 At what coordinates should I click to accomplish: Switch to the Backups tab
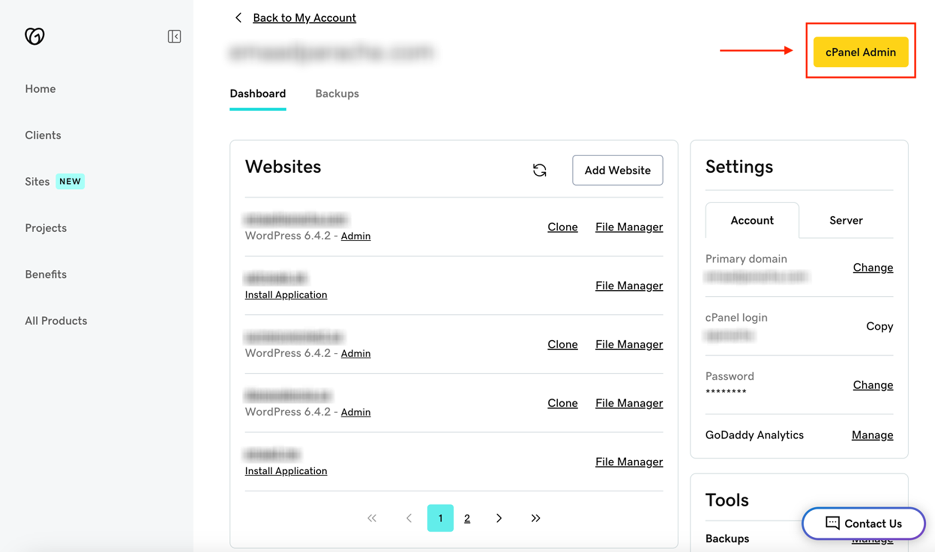[x=337, y=94]
